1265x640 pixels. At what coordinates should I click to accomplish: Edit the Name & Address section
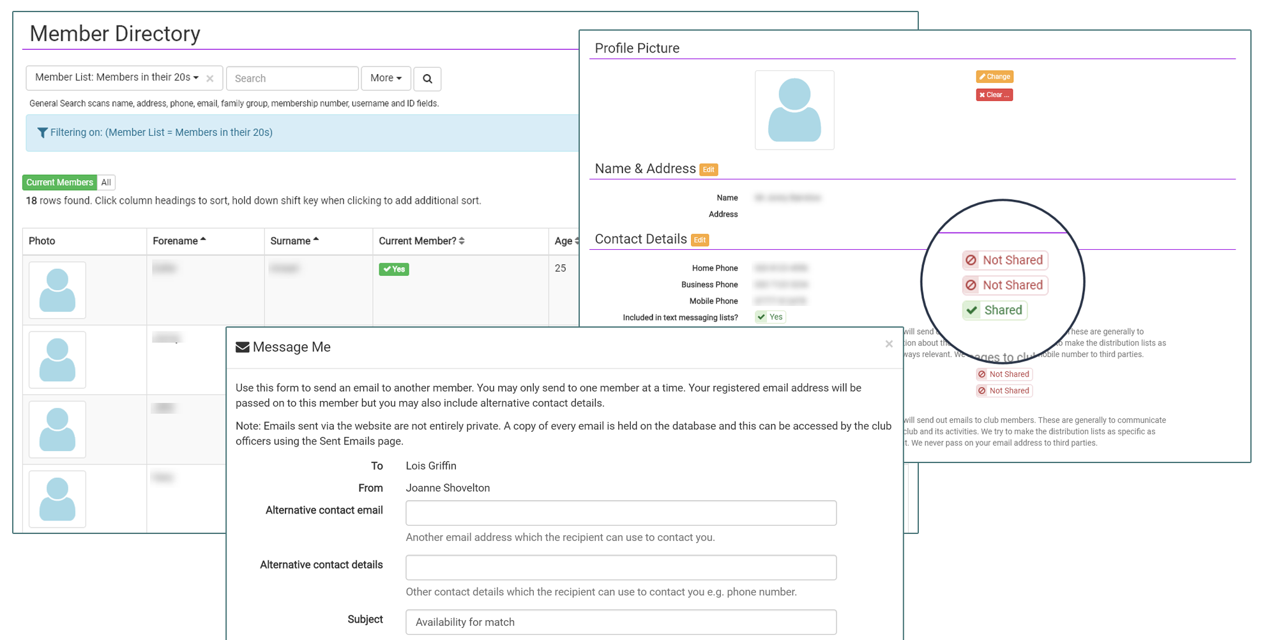[x=708, y=170]
